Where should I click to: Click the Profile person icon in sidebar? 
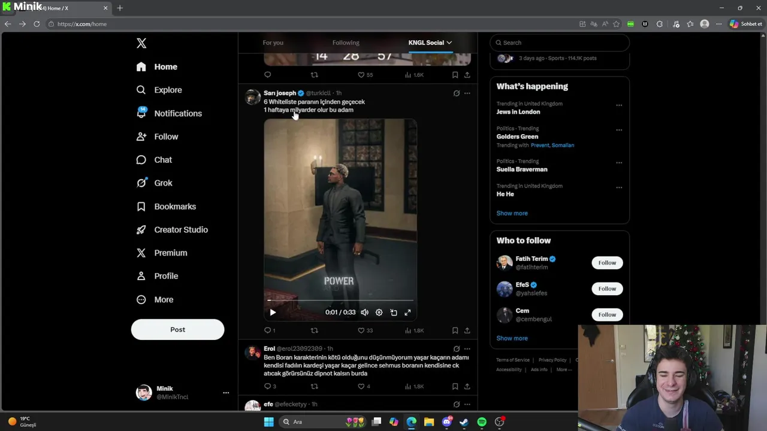pyautogui.click(x=141, y=276)
